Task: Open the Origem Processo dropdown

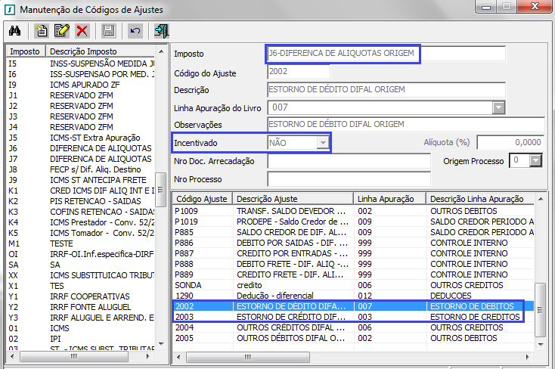Action: click(537, 160)
